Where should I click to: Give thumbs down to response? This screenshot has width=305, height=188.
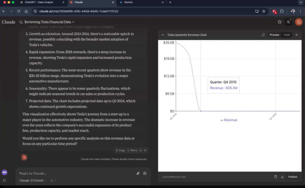pos(145,150)
